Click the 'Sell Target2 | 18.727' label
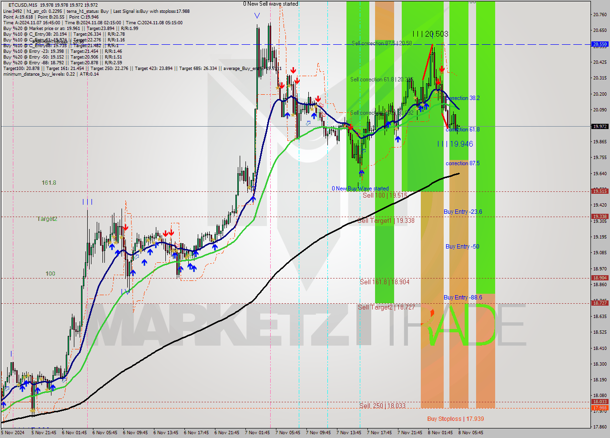This screenshot has height=438, width=610. click(386, 307)
